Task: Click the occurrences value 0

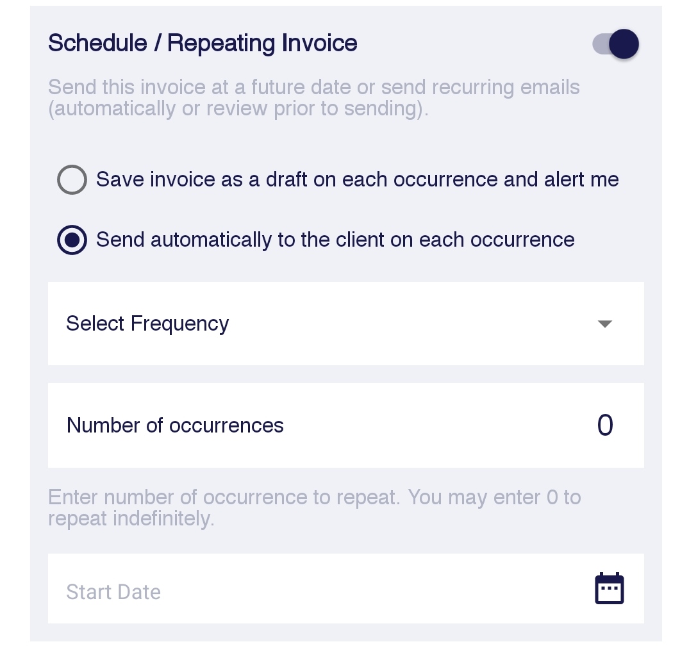Action: click(x=604, y=425)
